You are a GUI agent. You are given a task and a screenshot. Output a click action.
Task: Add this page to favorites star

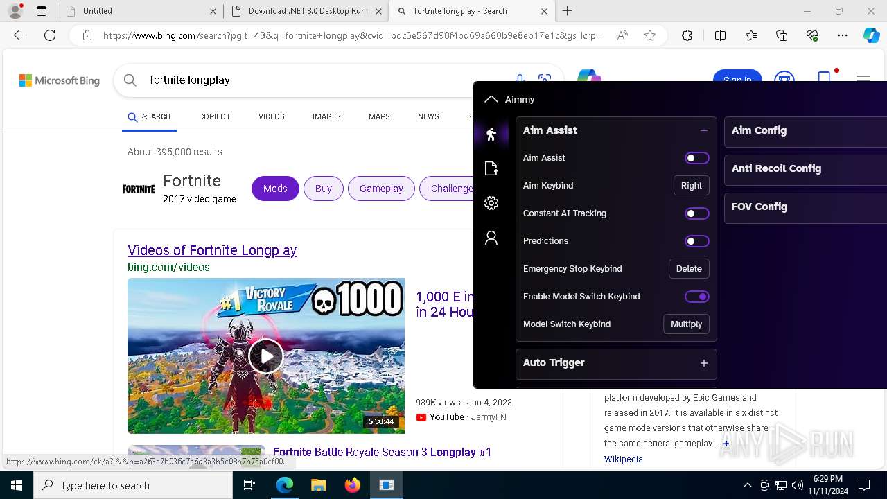tap(650, 35)
